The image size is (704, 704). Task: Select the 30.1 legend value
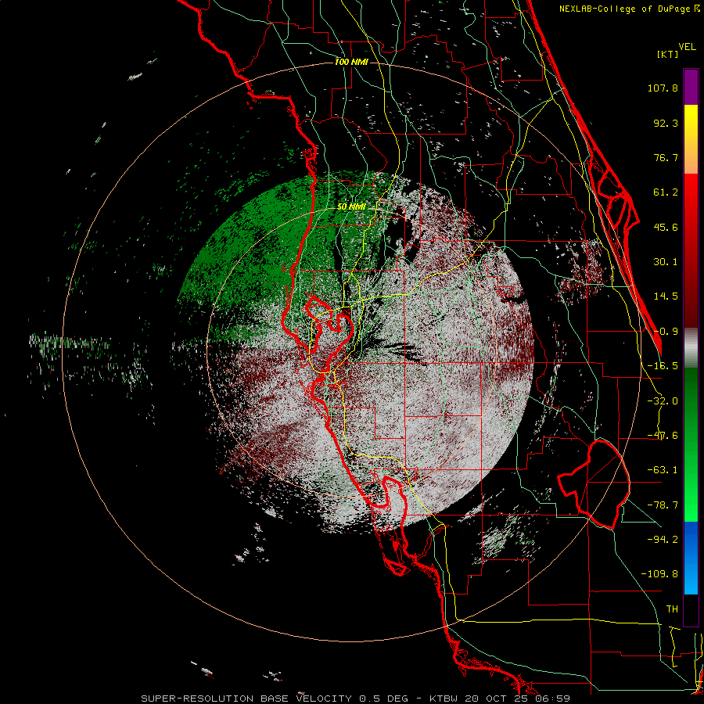pyautogui.click(x=666, y=262)
